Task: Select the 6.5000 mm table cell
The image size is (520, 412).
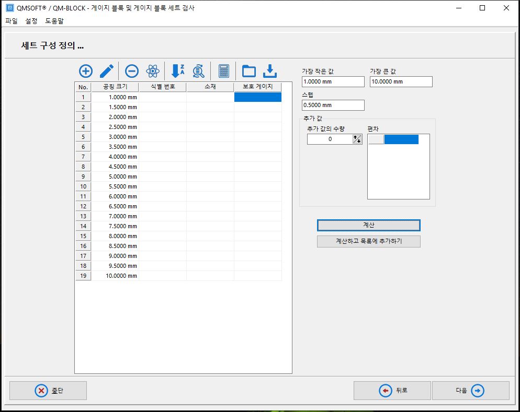Action: click(115, 206)
